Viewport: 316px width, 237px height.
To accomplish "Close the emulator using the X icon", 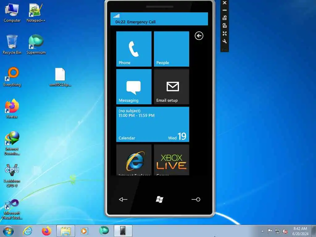I will tap(225, 3).
